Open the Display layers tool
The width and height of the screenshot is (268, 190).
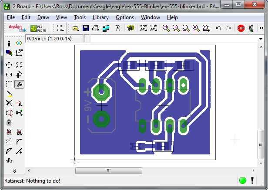click(9, 53)
